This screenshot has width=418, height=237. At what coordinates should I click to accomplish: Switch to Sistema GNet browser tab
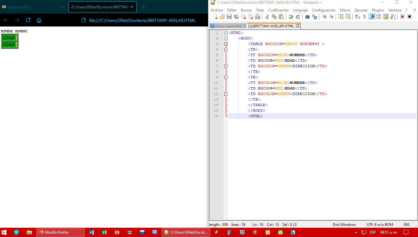pos(33,7)
